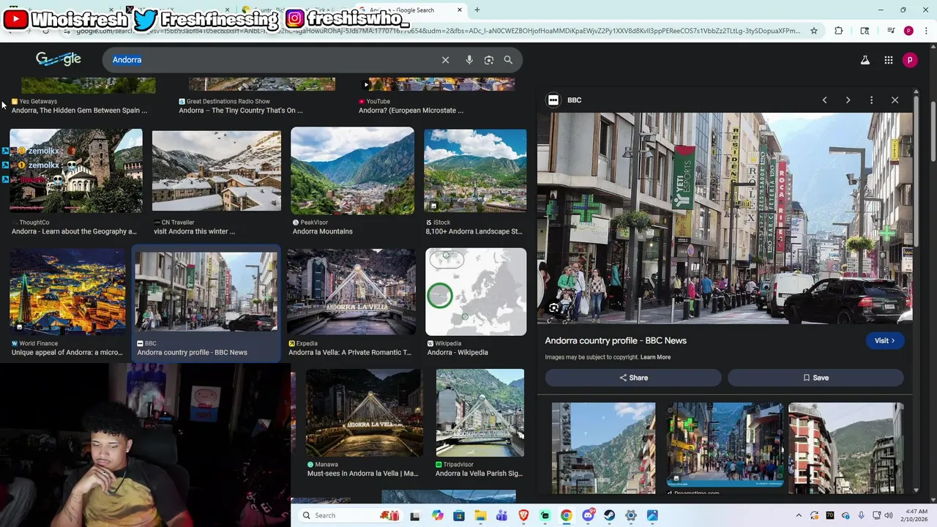
Task: Open Tripadvisor Parish Sign thumbnail
Action: coord(480,413)
